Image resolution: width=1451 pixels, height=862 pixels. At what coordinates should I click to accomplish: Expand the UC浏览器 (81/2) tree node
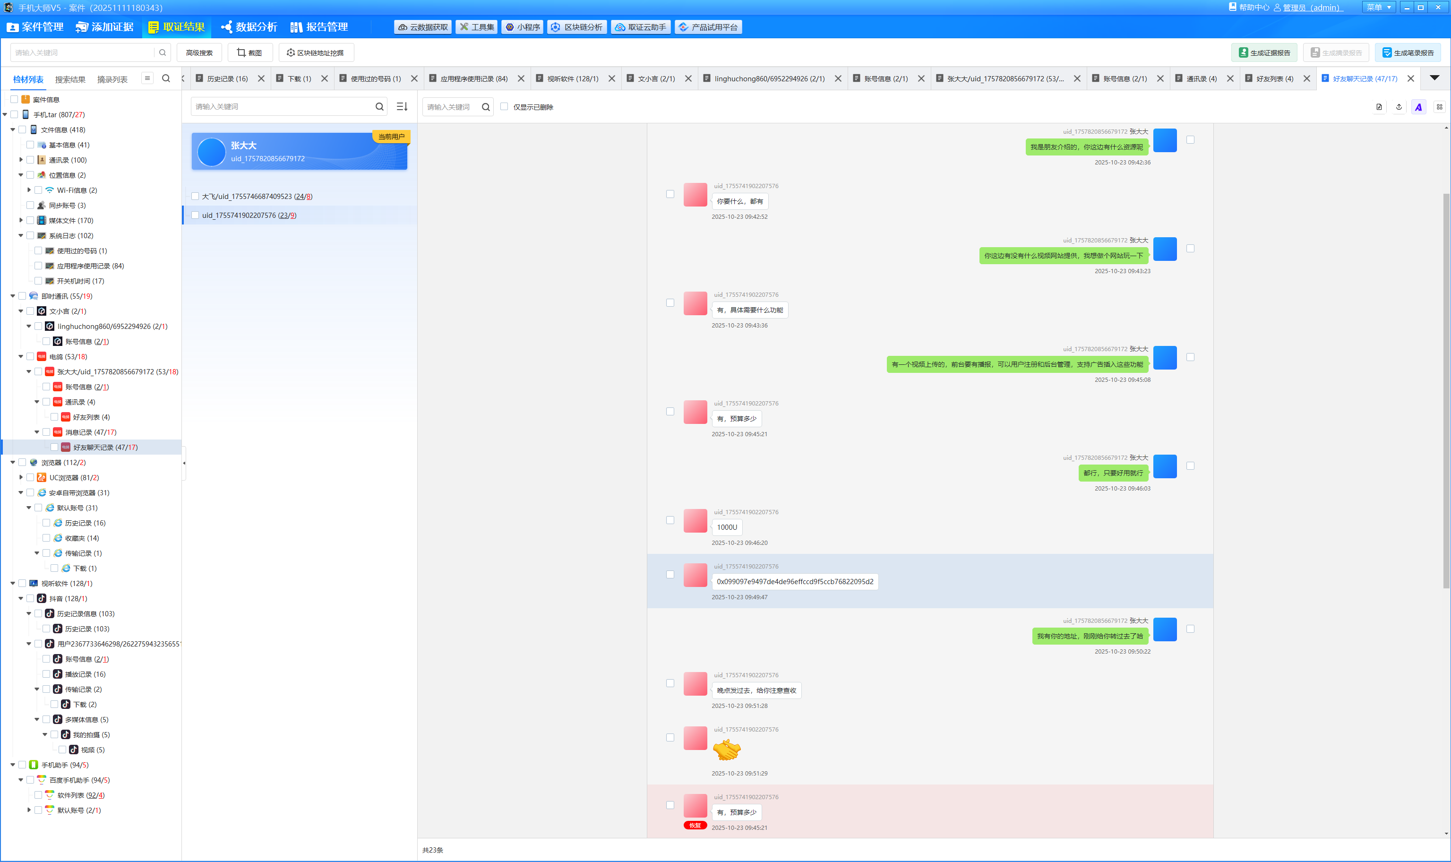pyautogui.click(x=21, y=477)
